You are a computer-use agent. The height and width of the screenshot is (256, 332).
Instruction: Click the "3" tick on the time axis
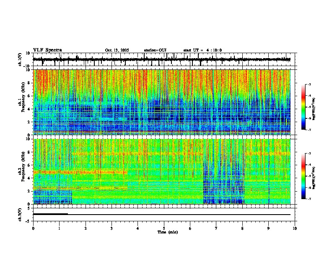coord(112,228)
